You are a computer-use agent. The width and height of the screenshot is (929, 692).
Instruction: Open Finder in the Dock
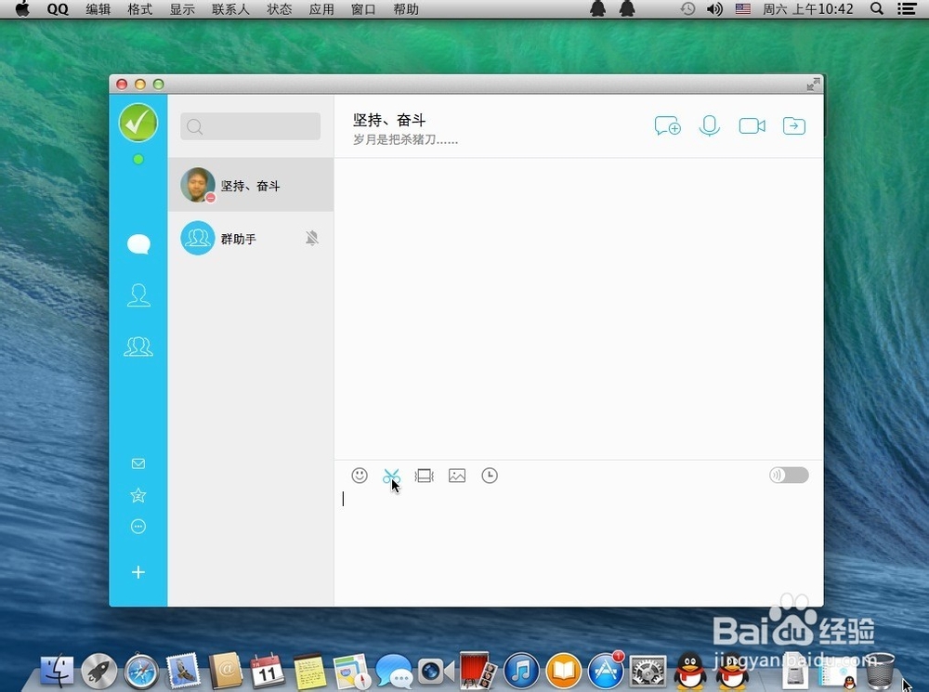58,671
